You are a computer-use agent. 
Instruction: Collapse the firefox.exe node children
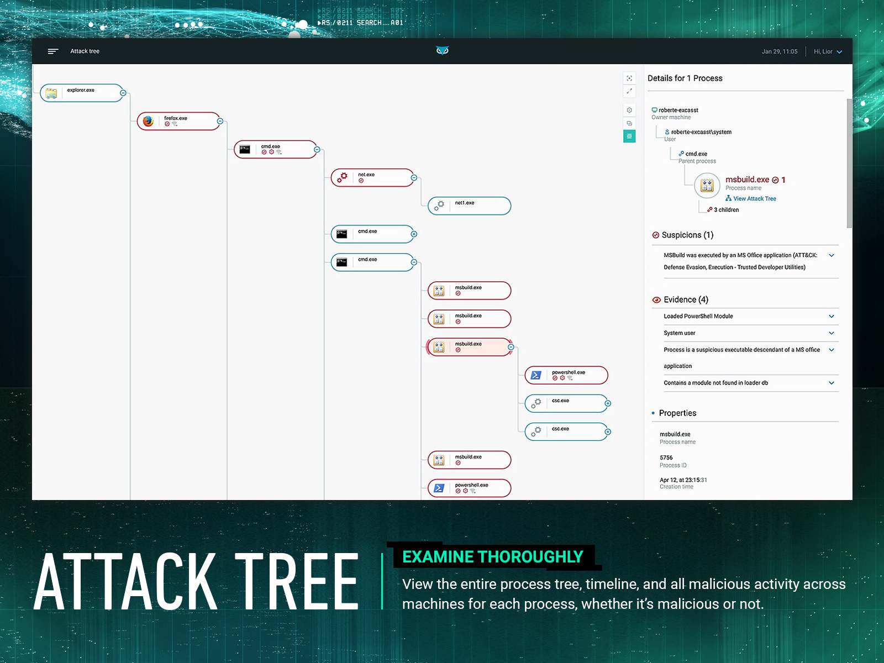coord(220,121)
